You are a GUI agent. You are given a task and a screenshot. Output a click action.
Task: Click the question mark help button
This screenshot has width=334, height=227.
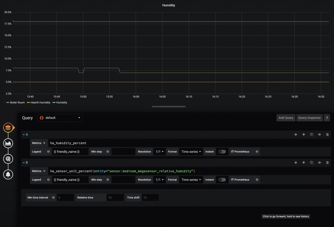pos(327,118)
